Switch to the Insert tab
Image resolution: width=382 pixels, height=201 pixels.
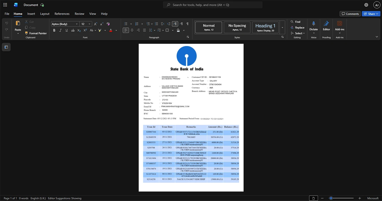(31, 14)
